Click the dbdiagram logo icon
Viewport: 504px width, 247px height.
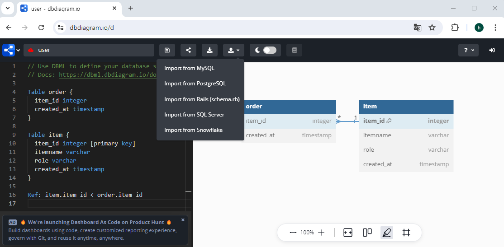(8, 50)
